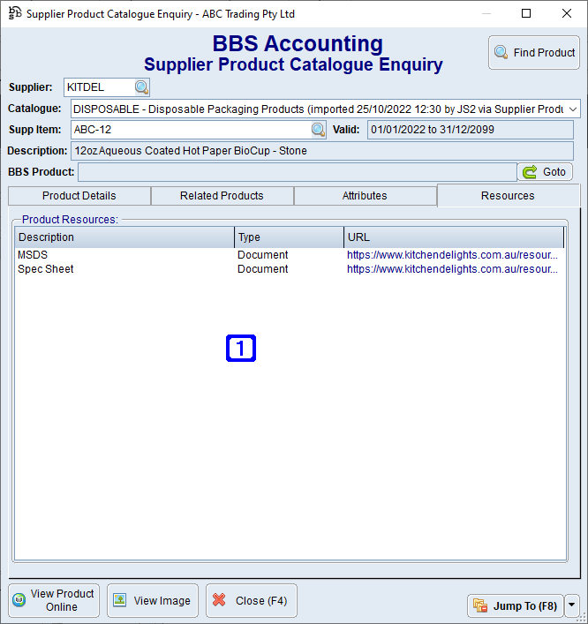Click View Product Online button
Viewport: 588px width, 624px height.
[x=54, y=600]
